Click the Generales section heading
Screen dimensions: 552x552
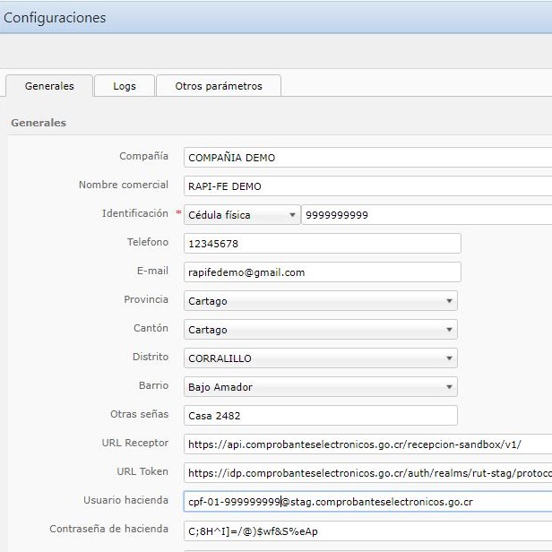(x=39, y=123)
